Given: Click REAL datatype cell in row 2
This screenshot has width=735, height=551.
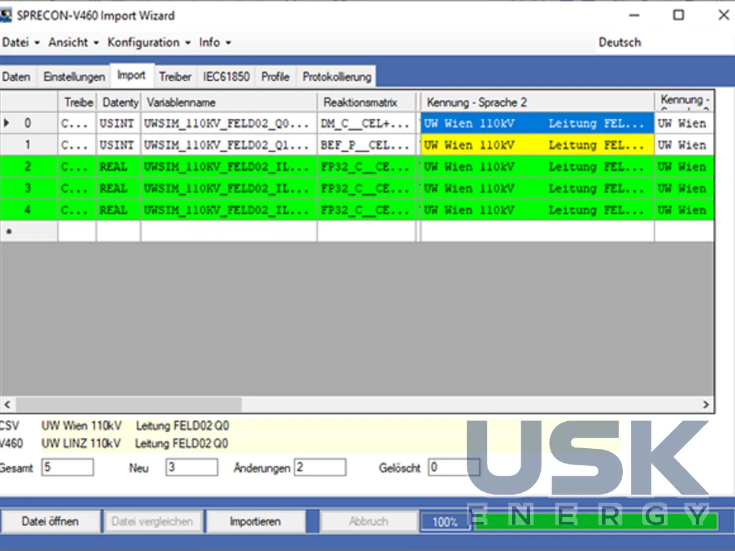Looking at the screenshot, I should (119, 167).
